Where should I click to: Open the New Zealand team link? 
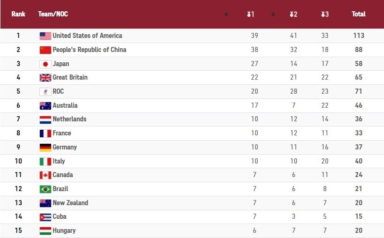tap(70, 203)
